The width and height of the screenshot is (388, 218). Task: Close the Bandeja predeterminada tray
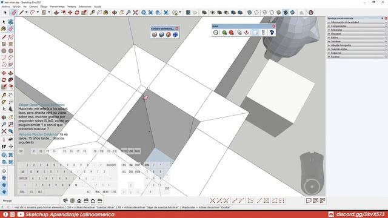(386, 18)
